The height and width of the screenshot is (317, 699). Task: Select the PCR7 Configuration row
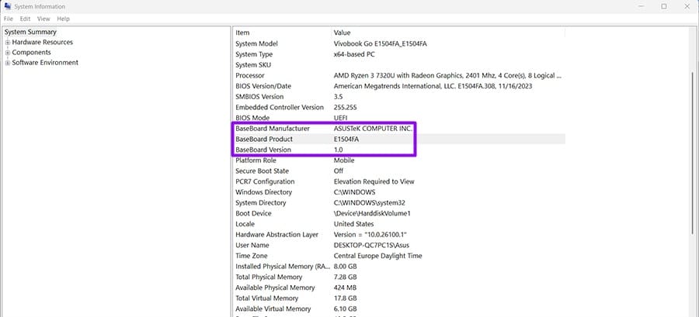(399, 181)
